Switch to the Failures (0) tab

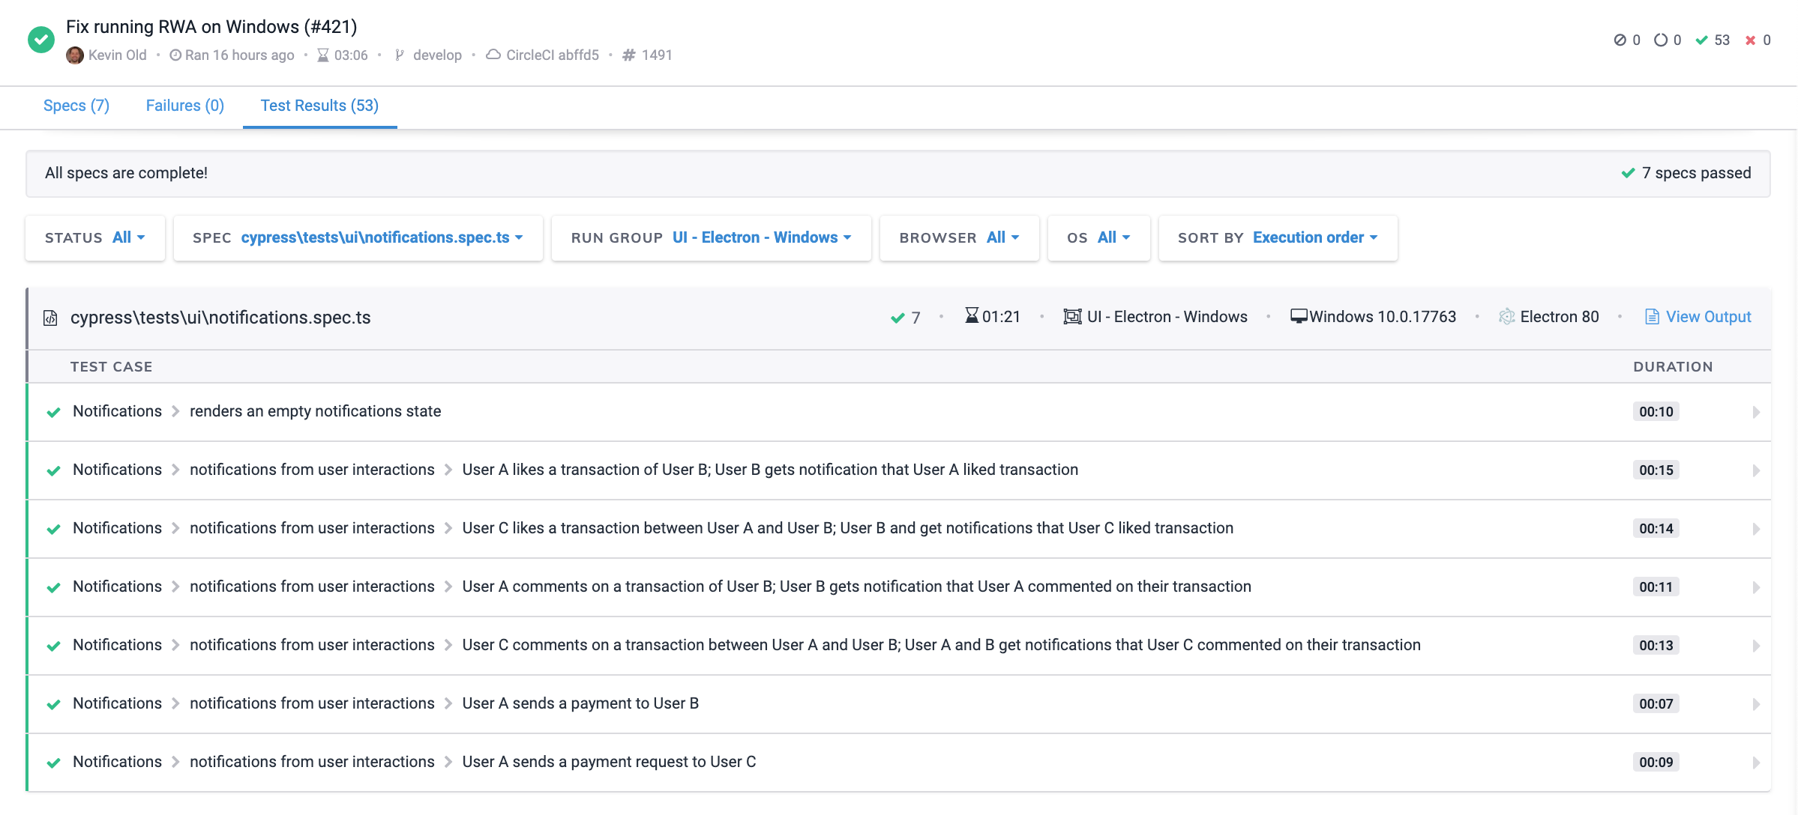[185, 106]
